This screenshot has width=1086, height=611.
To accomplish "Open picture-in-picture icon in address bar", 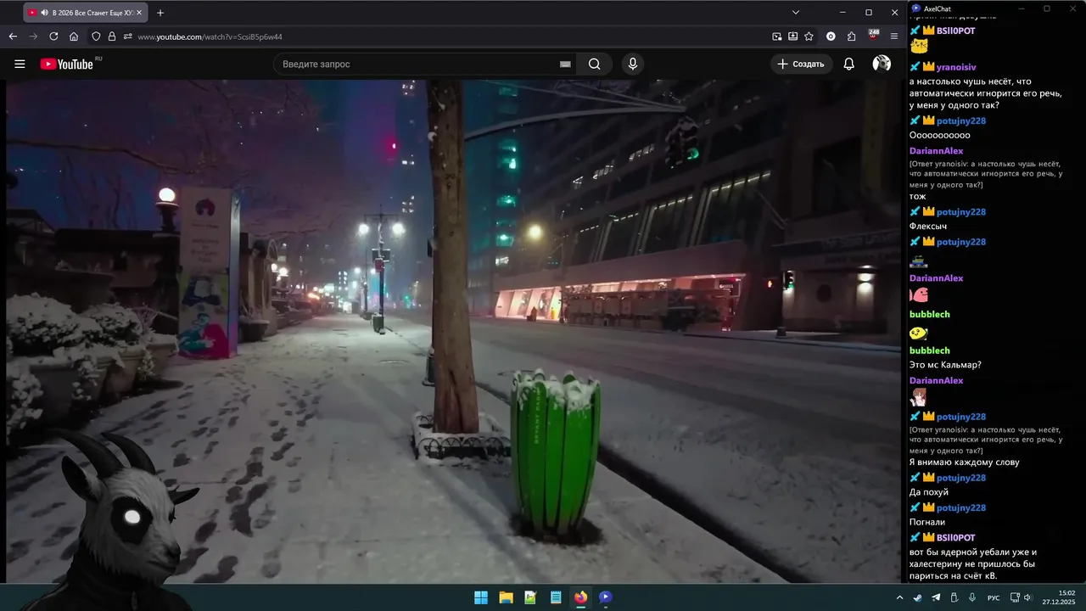I will pyautogui.click(x=777, y=36).
